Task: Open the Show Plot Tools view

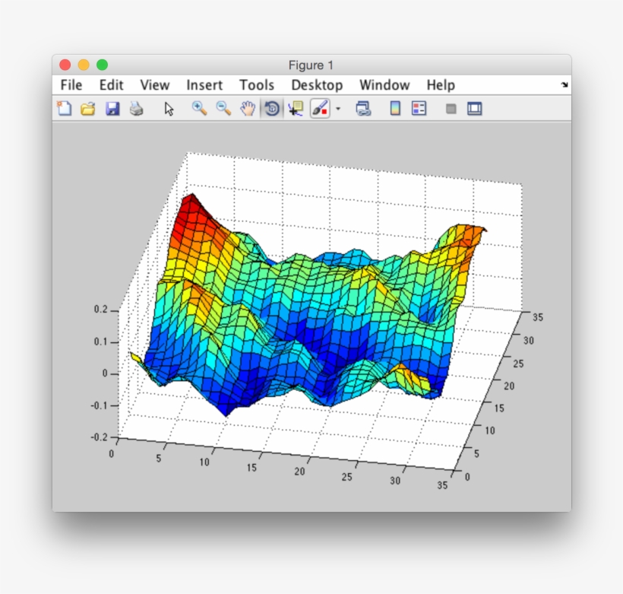Action: (473, 109)
